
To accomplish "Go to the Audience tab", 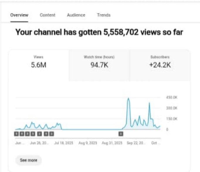I will click(x=76, y=15).
